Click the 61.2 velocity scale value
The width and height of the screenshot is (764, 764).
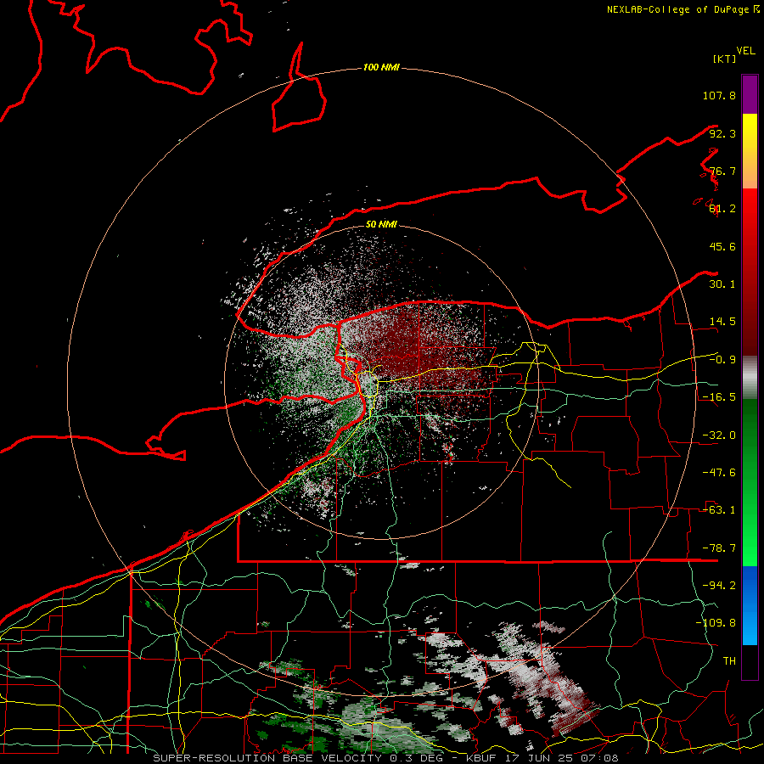pos(722,209)
